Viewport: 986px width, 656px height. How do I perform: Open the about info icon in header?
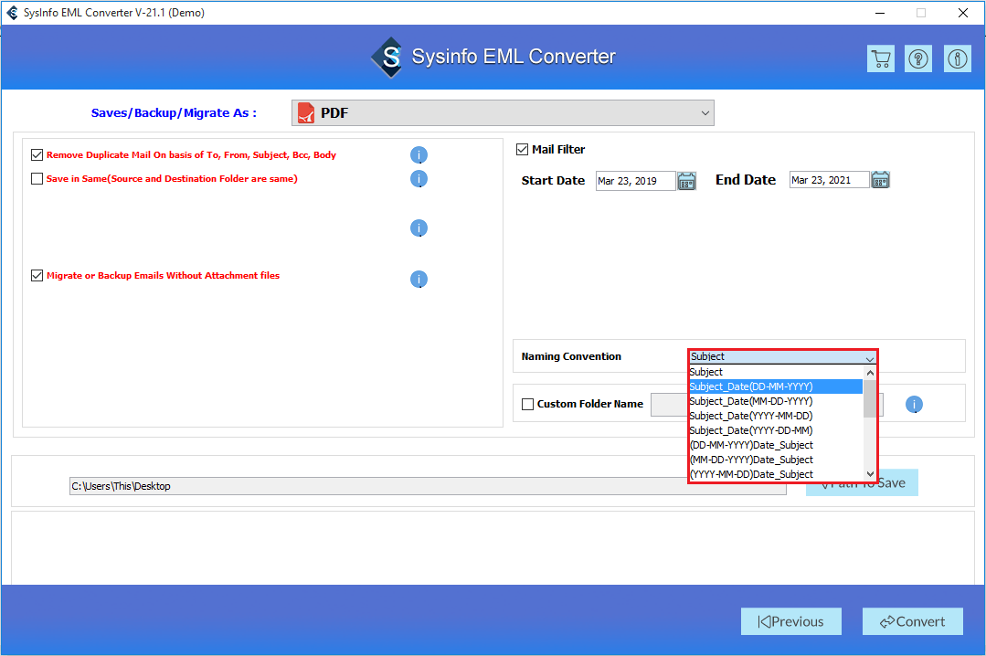click(957, 59)
